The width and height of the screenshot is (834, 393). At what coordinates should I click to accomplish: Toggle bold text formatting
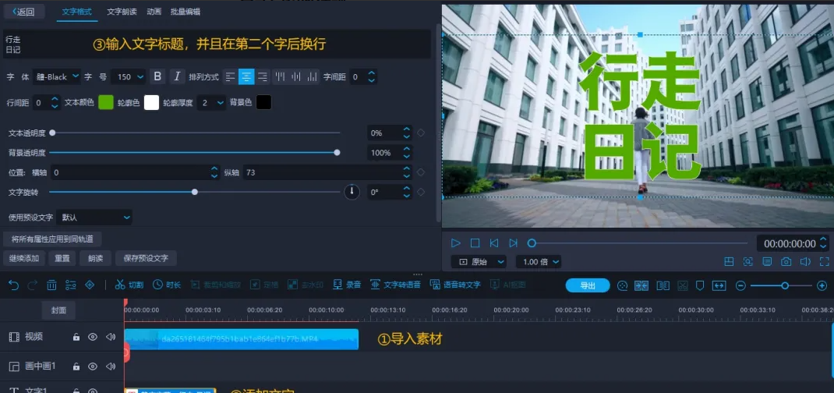point(157,76)
